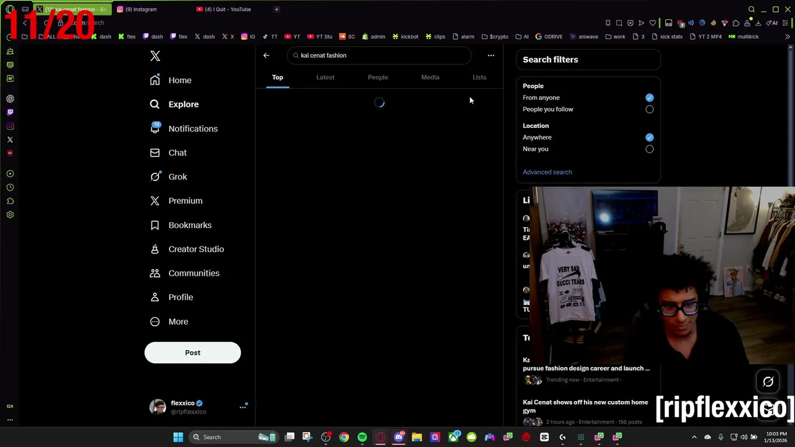Open Extensions cube in Opera sidebar
The width and height of the screenshot is (795, 447).
[10, 201]
